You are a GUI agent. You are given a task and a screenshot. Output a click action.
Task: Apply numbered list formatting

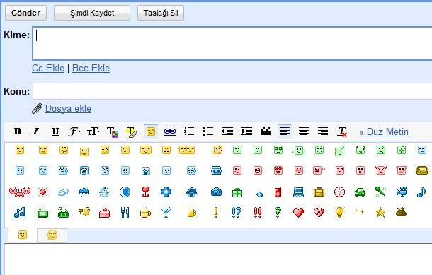189,131
